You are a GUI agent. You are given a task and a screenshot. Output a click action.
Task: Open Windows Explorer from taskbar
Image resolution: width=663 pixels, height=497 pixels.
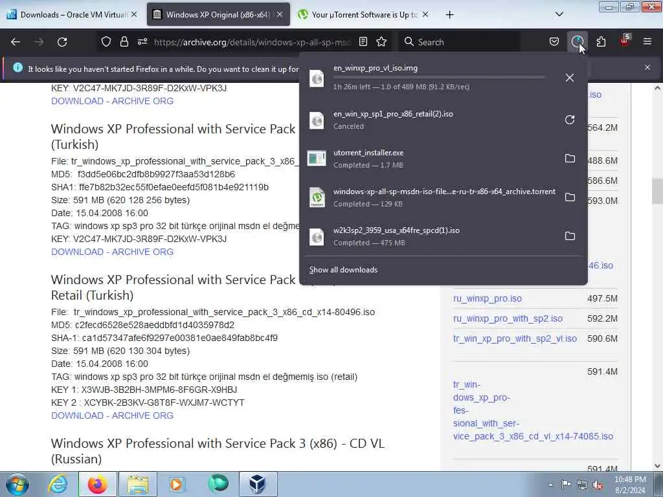[x=137, y=484]
